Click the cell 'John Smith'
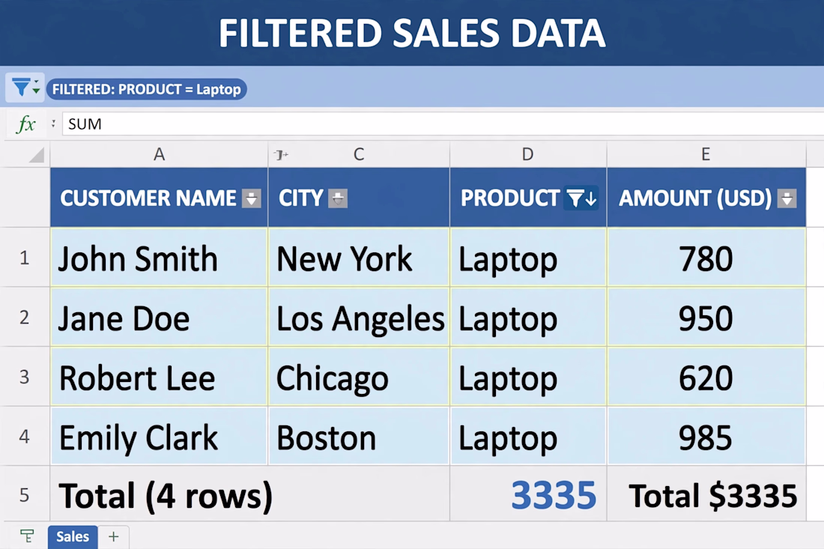824x549 pixels. point(160,258)
